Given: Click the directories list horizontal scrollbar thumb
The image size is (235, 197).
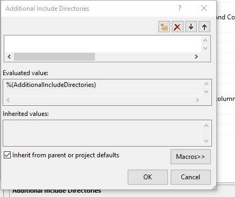Looking at the screenshot, I should coord(54,57).
